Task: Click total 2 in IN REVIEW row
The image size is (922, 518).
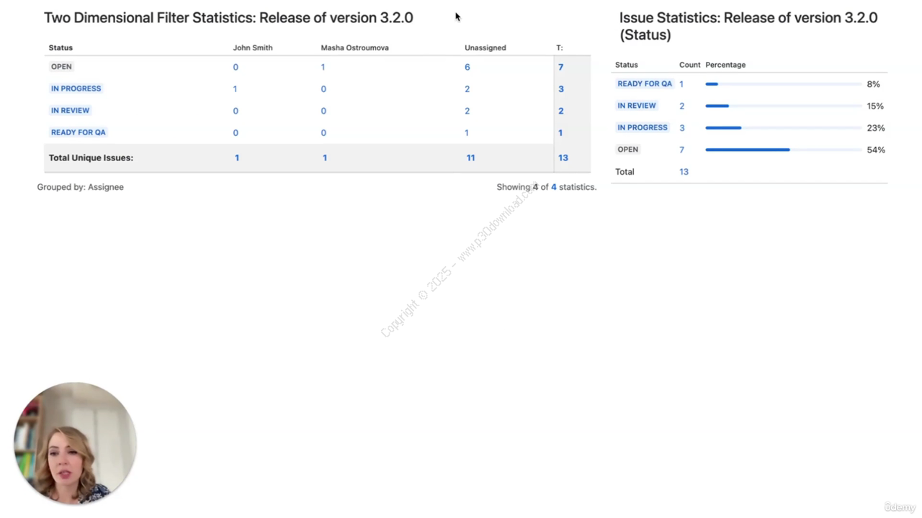Action: (561, 111)
